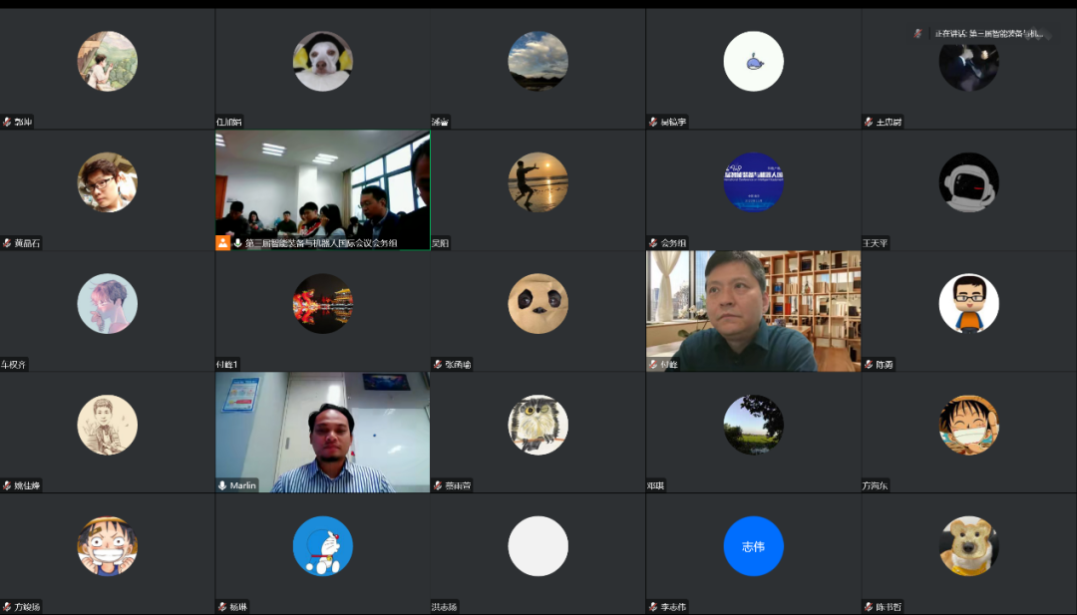Click the owl avatar
Image resolution: width=1077 pixels, height=615 pixels.
(538, 425)
